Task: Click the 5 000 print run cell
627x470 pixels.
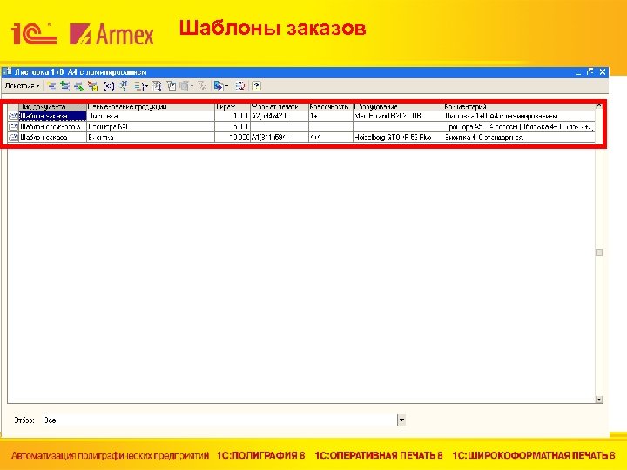Action: [233, 127]
